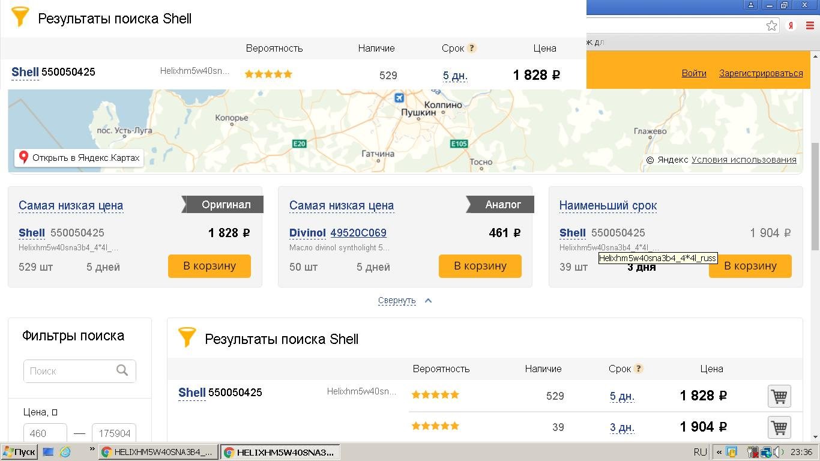This screenshot has height=461, width=820.
Task: Add the 1 828 ₽ table row to cart
Action: point(779,396)
